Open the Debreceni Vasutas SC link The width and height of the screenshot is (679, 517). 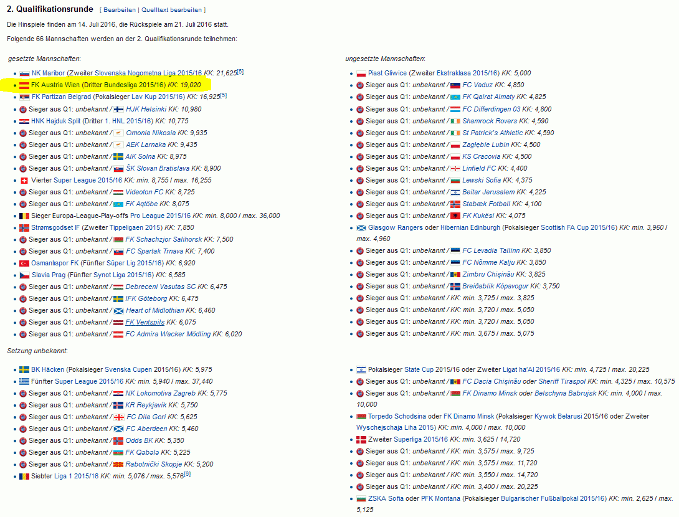pyautogui.click(x=161, y=287)
